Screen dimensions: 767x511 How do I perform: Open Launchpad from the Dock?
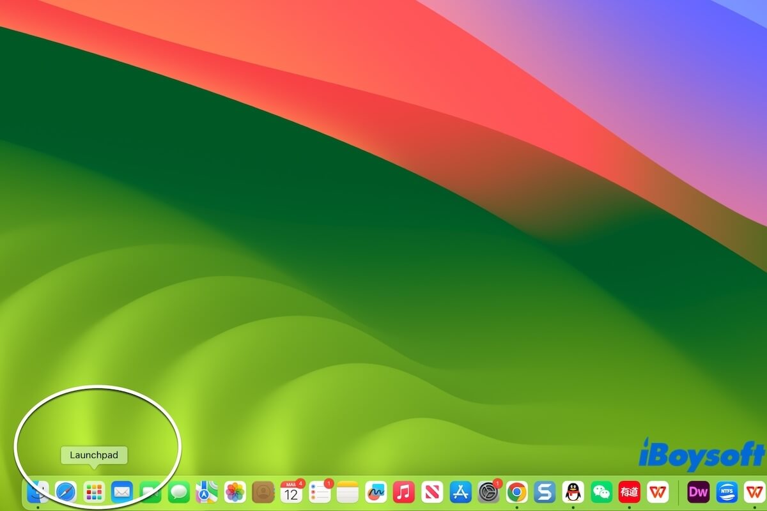[x=93, y=492]
